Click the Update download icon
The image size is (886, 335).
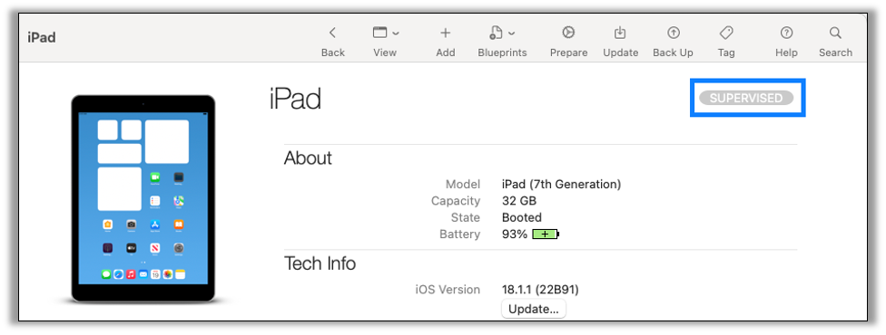[620, 33]
